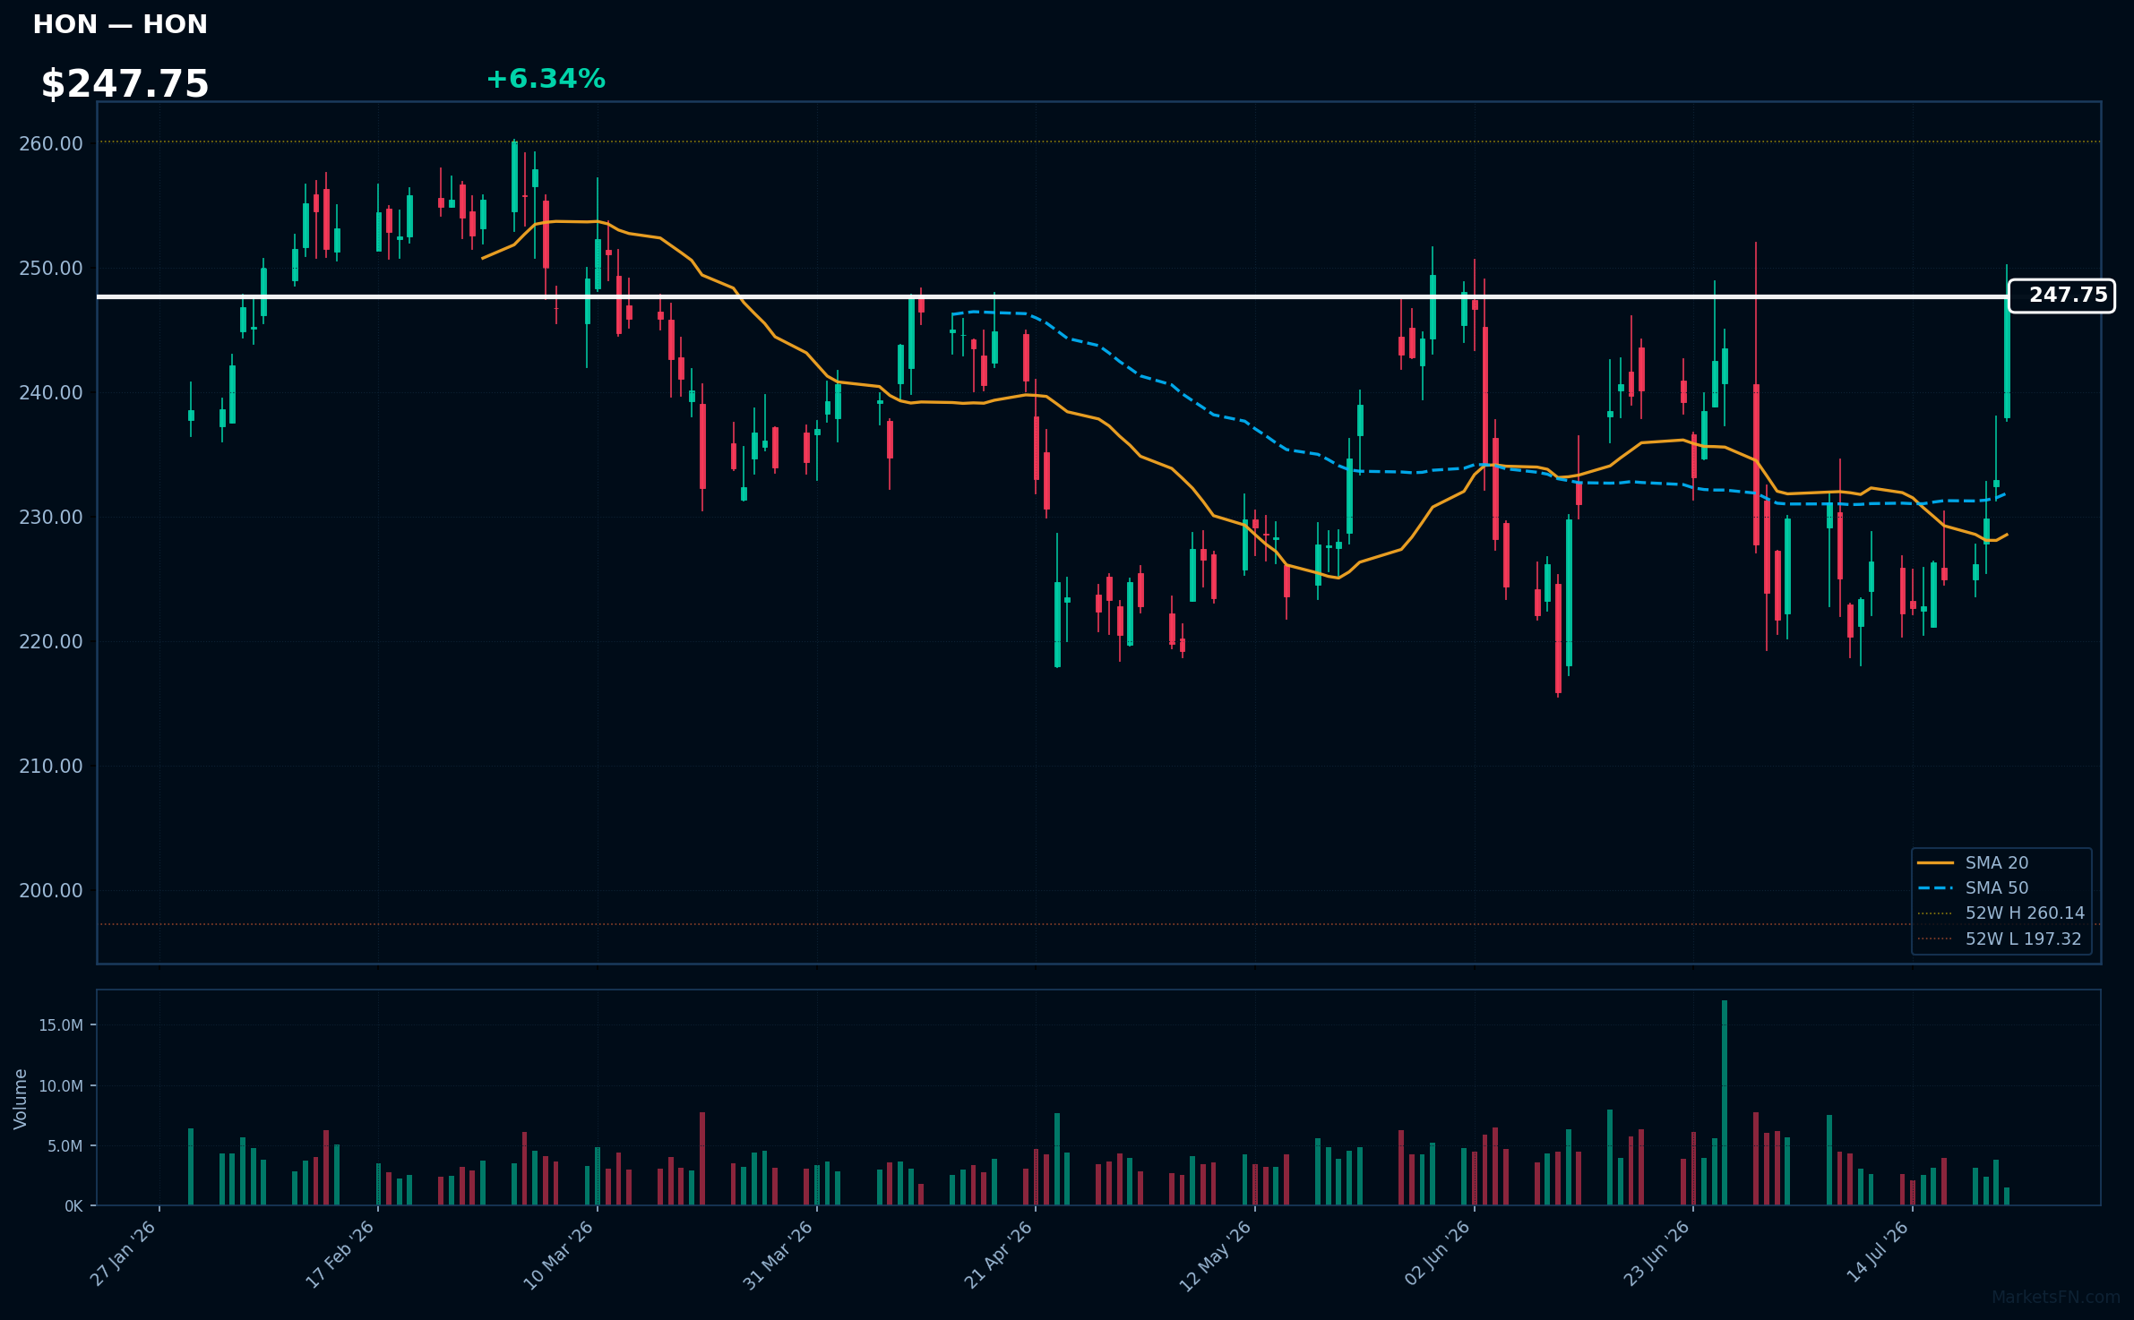
Task: Click the Volume axis title
Action: pyautogui.click(x=21, y=1099)
